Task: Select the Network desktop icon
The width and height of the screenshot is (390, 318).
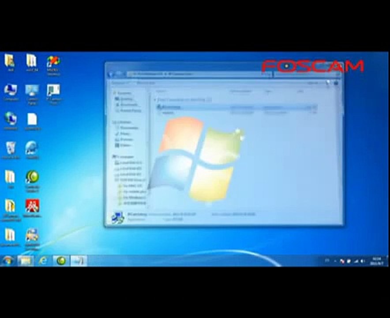Action: click(x=11, y=121)
